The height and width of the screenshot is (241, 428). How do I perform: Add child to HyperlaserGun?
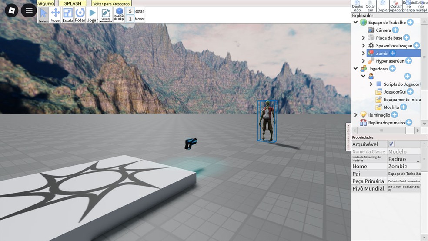(x=408, y=61)
